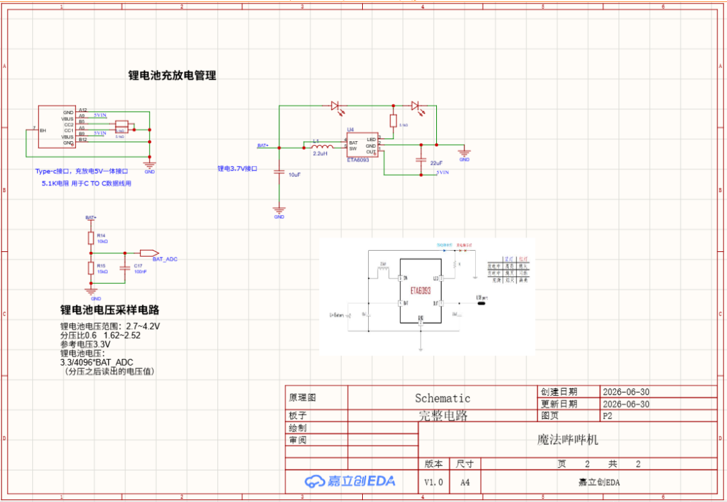
Task: Select the heading 锂电池充放电管理
Action: tap(172, 75)
